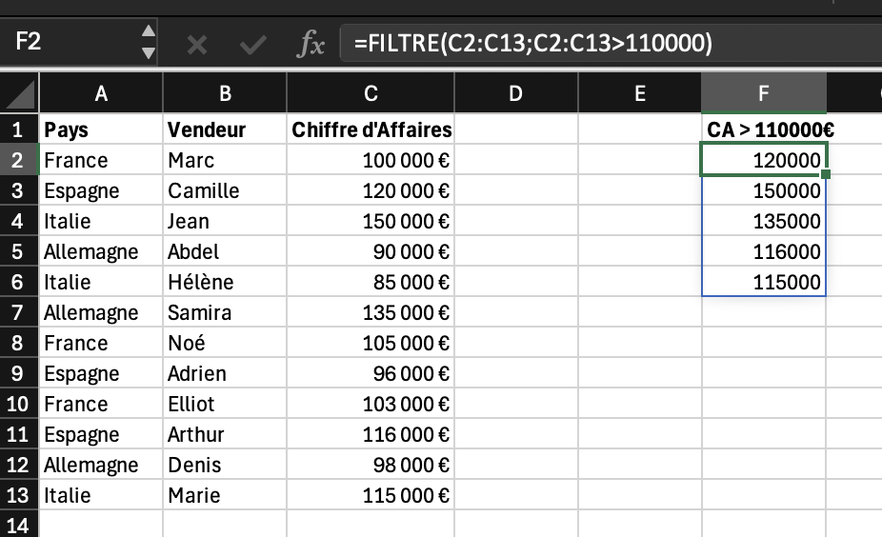Screen dimensions: 882x537
Task: Select result cell showing 116000
Action: point(764,251)
